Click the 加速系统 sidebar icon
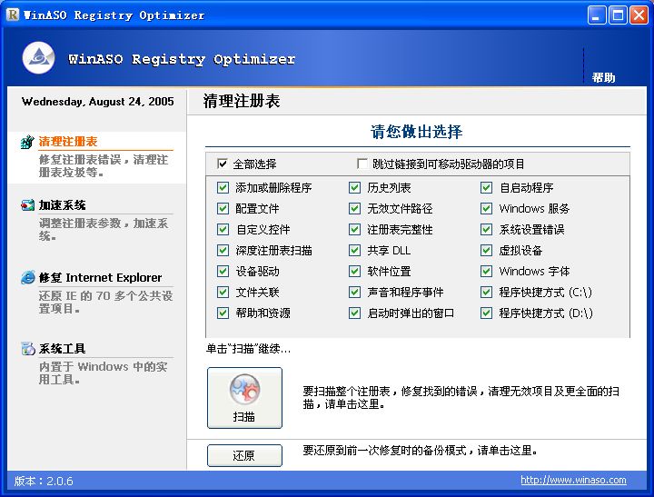Viewport: 654px width, 497px height. 27,205
